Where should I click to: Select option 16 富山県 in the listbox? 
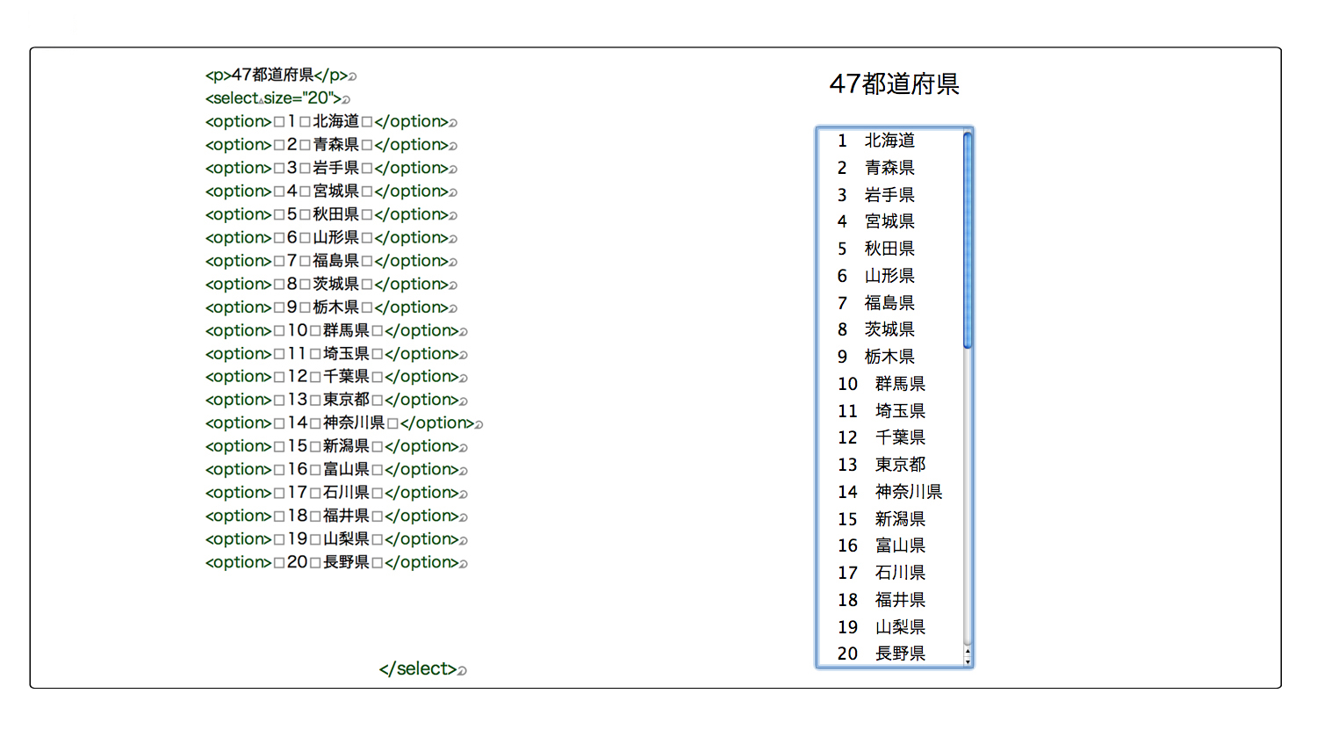point(889,545)
